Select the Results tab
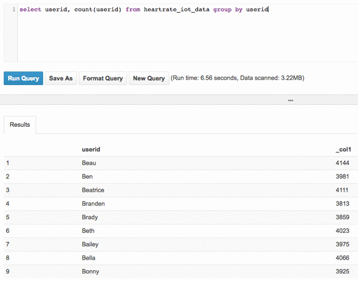 click(20, 124)
